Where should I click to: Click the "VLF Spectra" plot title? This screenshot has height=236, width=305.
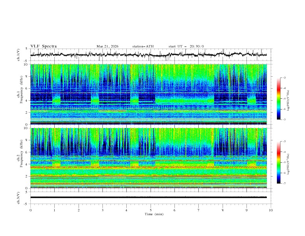[x=44, y=46]
